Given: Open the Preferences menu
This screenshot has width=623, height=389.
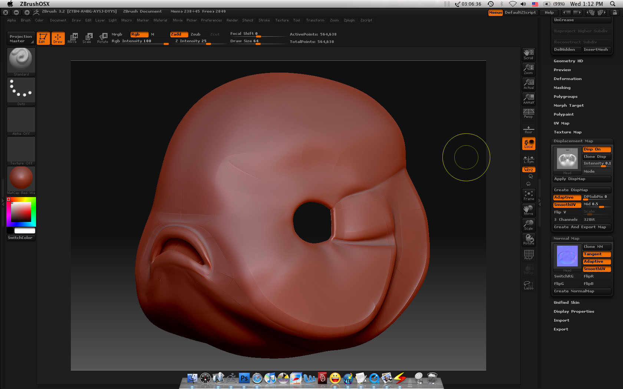Looking at the screenshot, I should [x=211, y=20].
